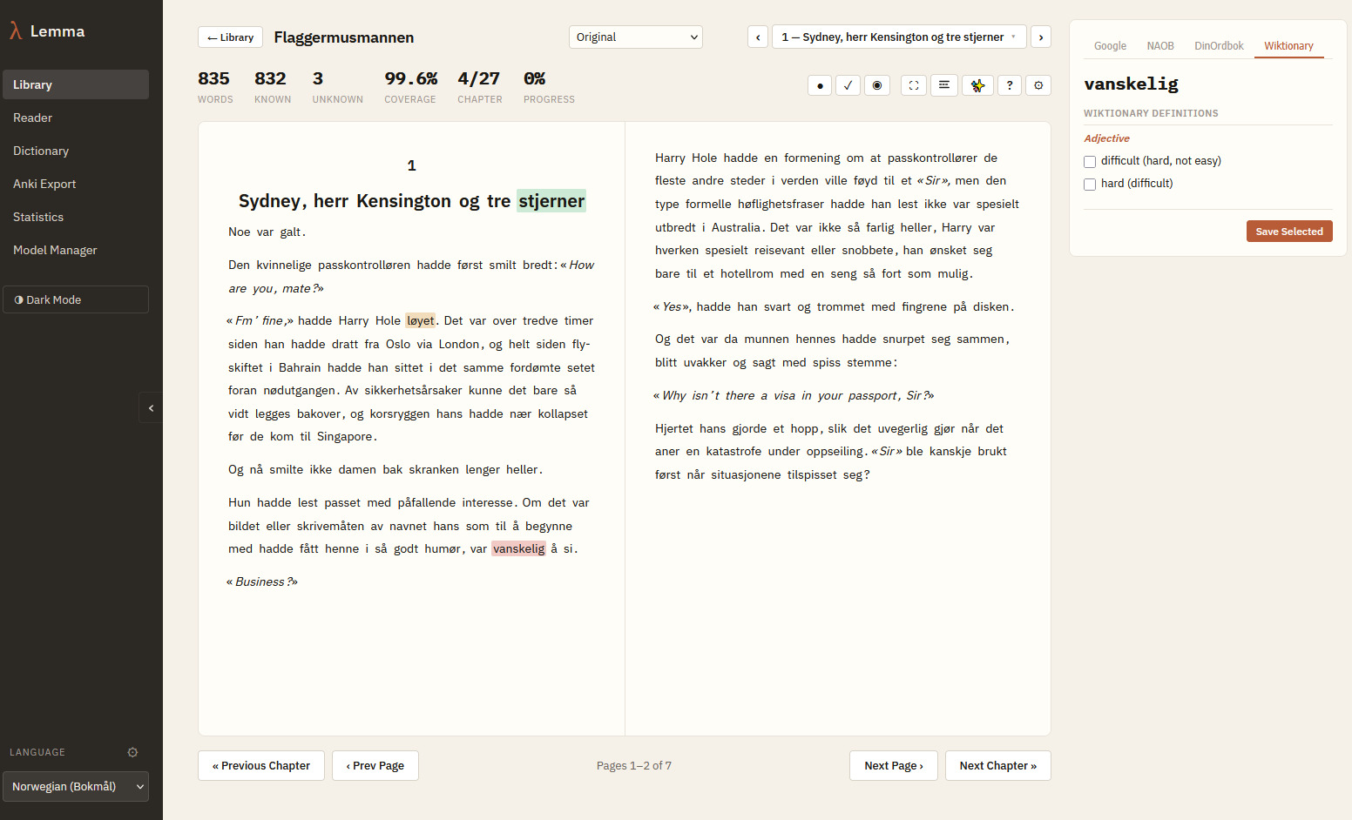This screenshot has height=820, width=1352.
Task: Click the bullseye circle toolbar button
Action: click(x=877, y=85)
